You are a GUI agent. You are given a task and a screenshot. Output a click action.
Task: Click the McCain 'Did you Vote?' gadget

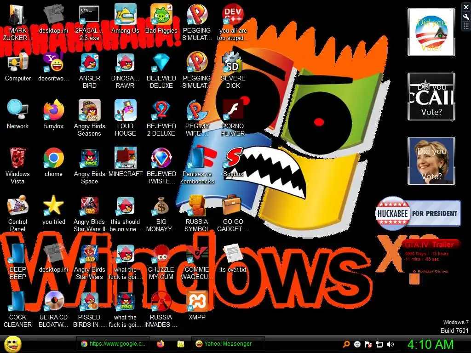click(x=431, y=97)
